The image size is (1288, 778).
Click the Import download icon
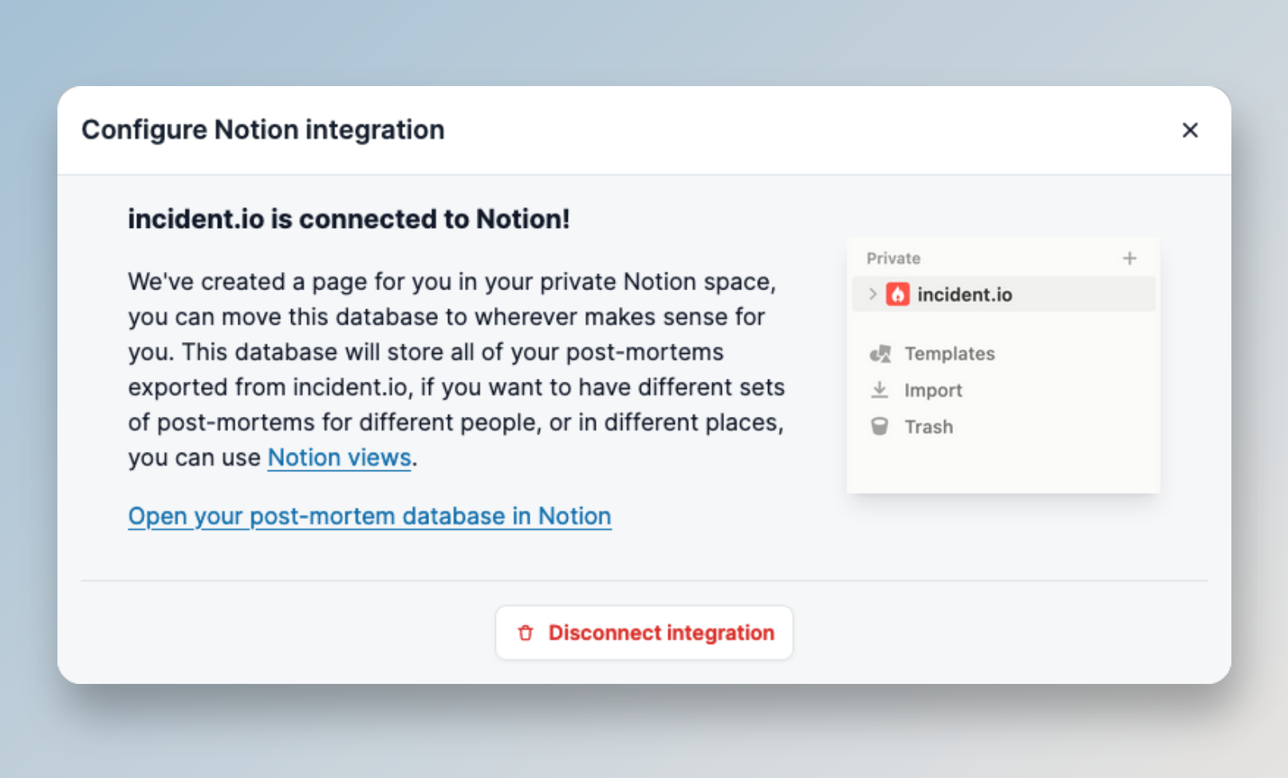(x=880, y=390)
